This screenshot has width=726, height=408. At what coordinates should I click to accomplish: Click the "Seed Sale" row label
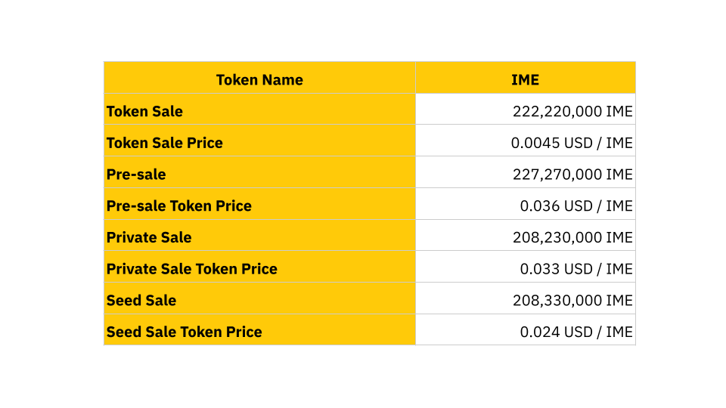(x=141, y=301)
